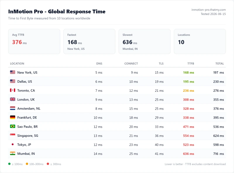Click the 'Tested 2026-06-15' date text
Screen dimensions: 234x173
click(x=213, y=14)
